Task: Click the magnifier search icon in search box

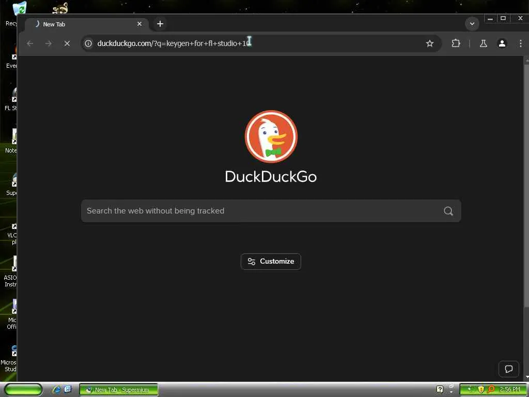Action: click(x=448, y=211)
